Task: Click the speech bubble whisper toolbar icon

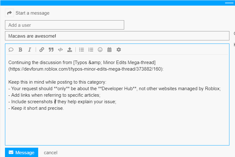Action: click(11, 49)
